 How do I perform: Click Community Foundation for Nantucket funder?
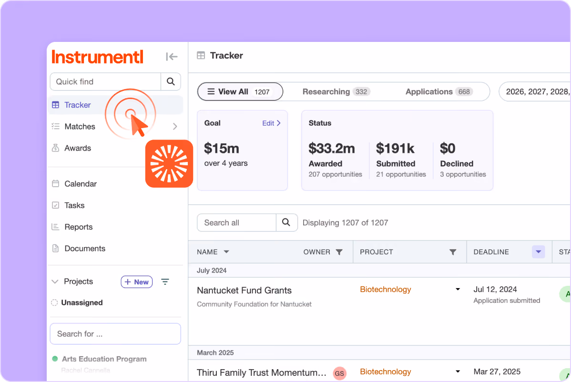pos(254,304)
